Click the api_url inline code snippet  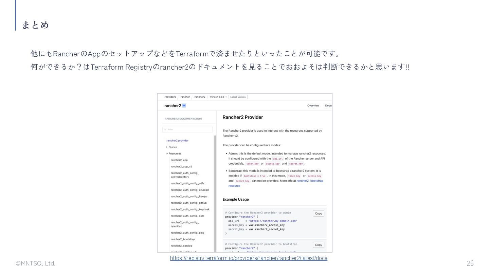[278, 159]
